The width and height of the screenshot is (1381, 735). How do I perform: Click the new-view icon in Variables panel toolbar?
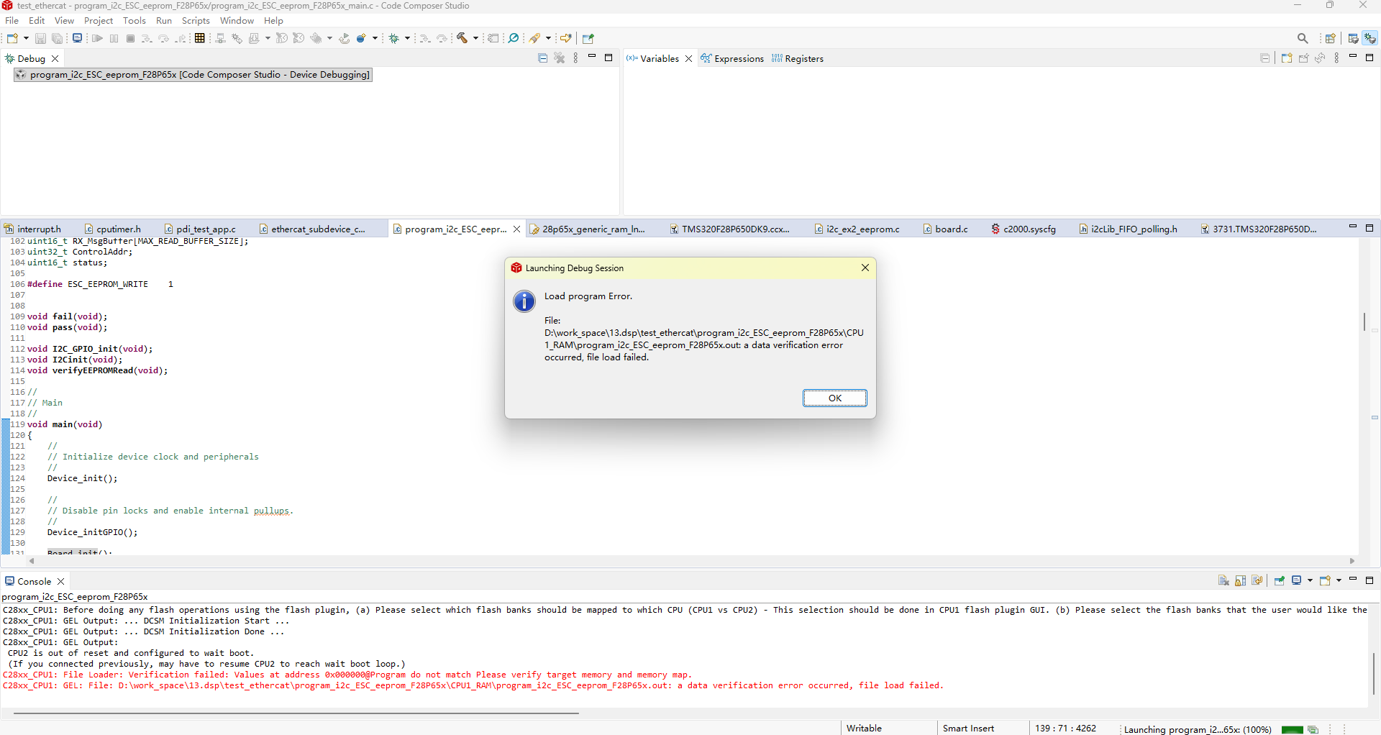(x=1287, y=58)
